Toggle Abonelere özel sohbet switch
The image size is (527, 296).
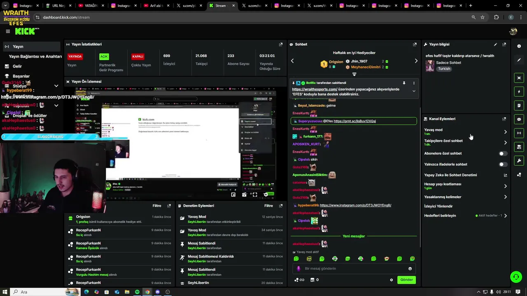point(503,153)
